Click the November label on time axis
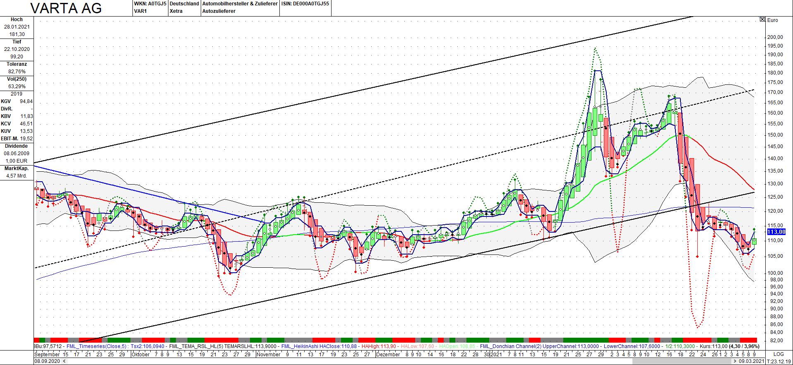Screen dimensions: 793x365 [x=269, y=354]
